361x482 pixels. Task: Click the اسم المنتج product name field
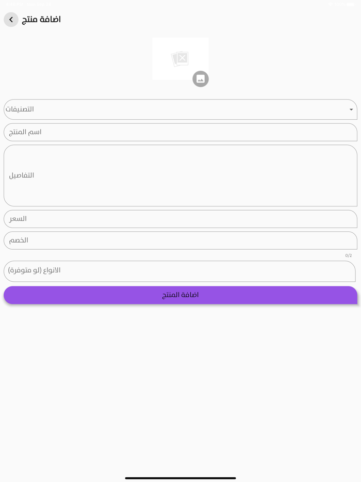point(180,132)
